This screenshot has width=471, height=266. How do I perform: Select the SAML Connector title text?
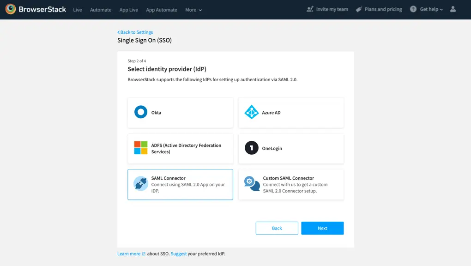[168, 178]
